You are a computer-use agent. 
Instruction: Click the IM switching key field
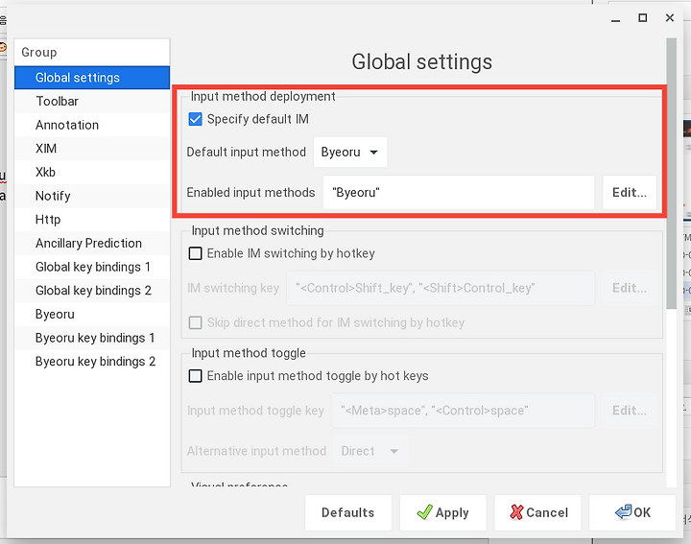point(441,288)
